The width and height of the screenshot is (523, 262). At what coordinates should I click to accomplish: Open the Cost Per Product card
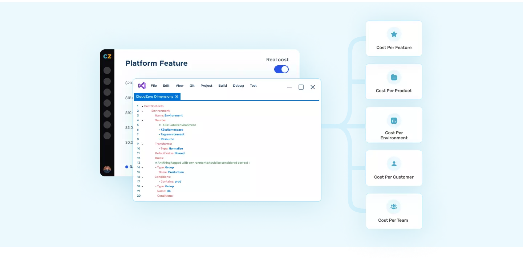click(x=394, y=82)
